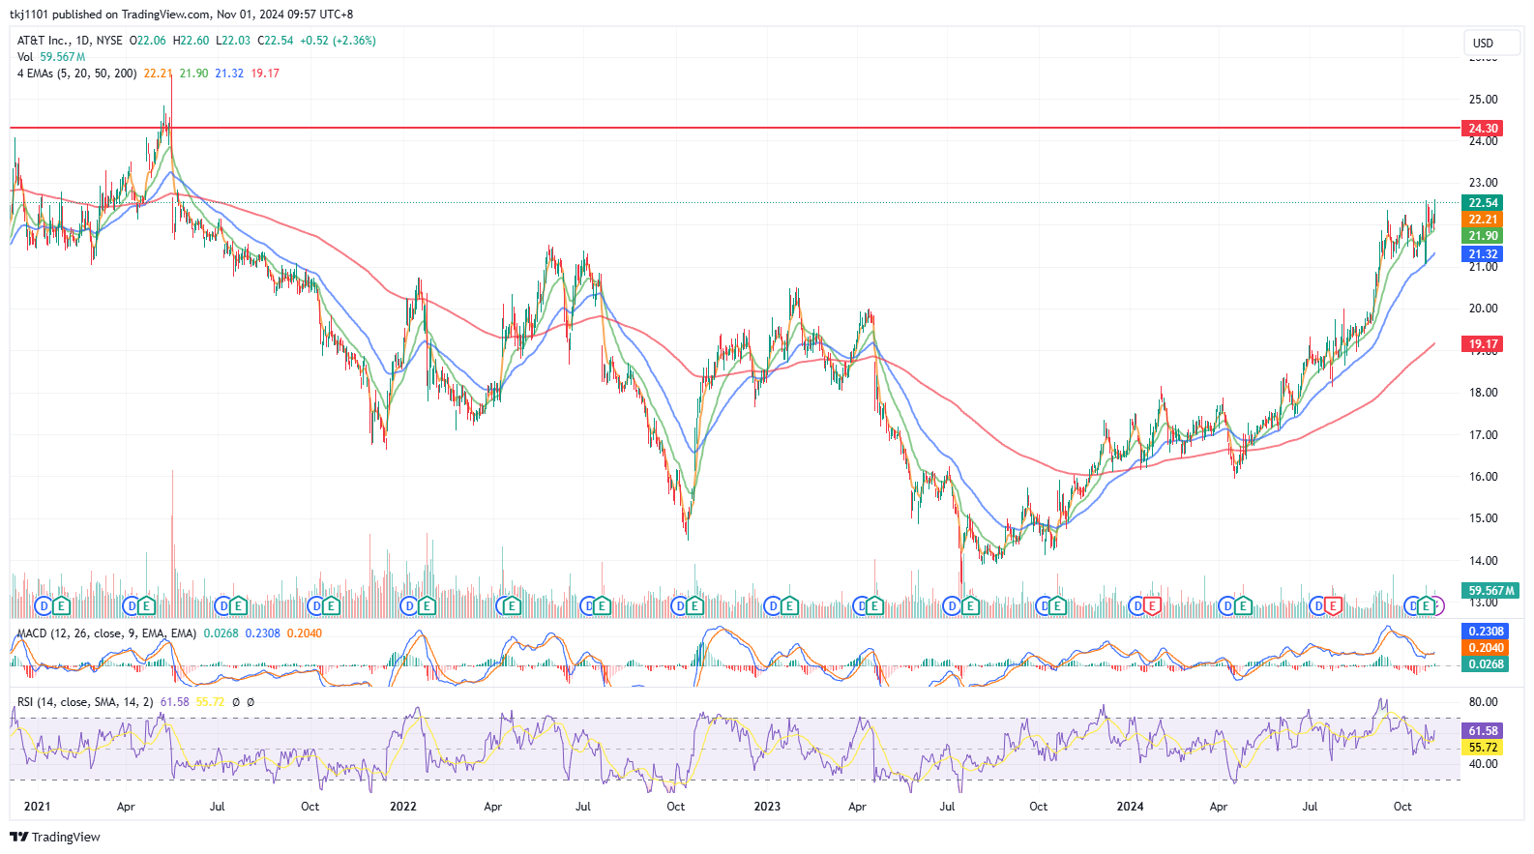The width and height of the screenshot is (1534, 854).
Task: Click the dividend marker at start of 2021
Action: coord(43,606)
